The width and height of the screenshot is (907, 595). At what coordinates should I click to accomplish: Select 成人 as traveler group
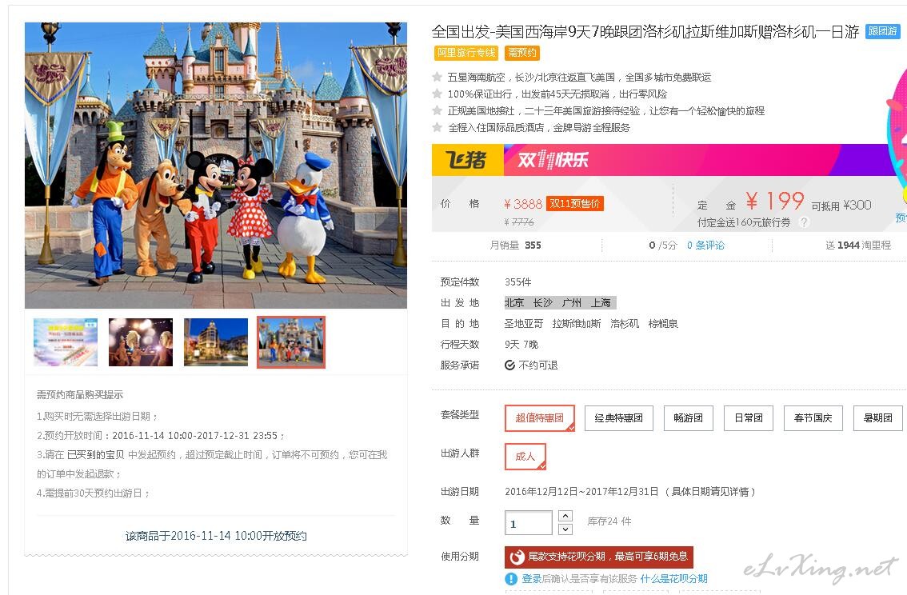coord(525,456)
